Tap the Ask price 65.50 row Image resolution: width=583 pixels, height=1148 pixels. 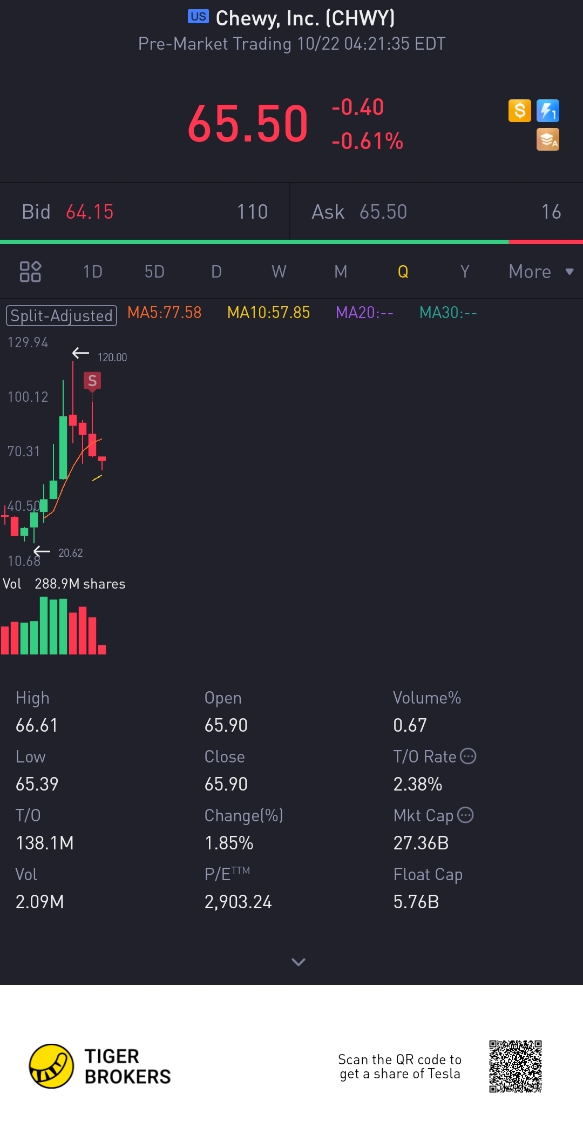pyautogui.click(x=437, y=212)
